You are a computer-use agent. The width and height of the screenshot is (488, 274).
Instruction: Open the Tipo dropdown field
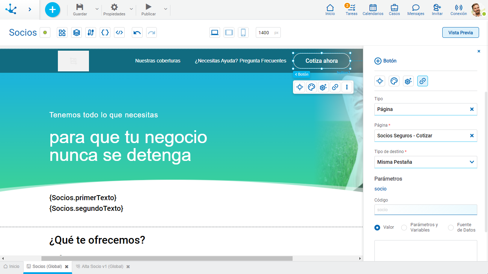(x=425, y=109)
